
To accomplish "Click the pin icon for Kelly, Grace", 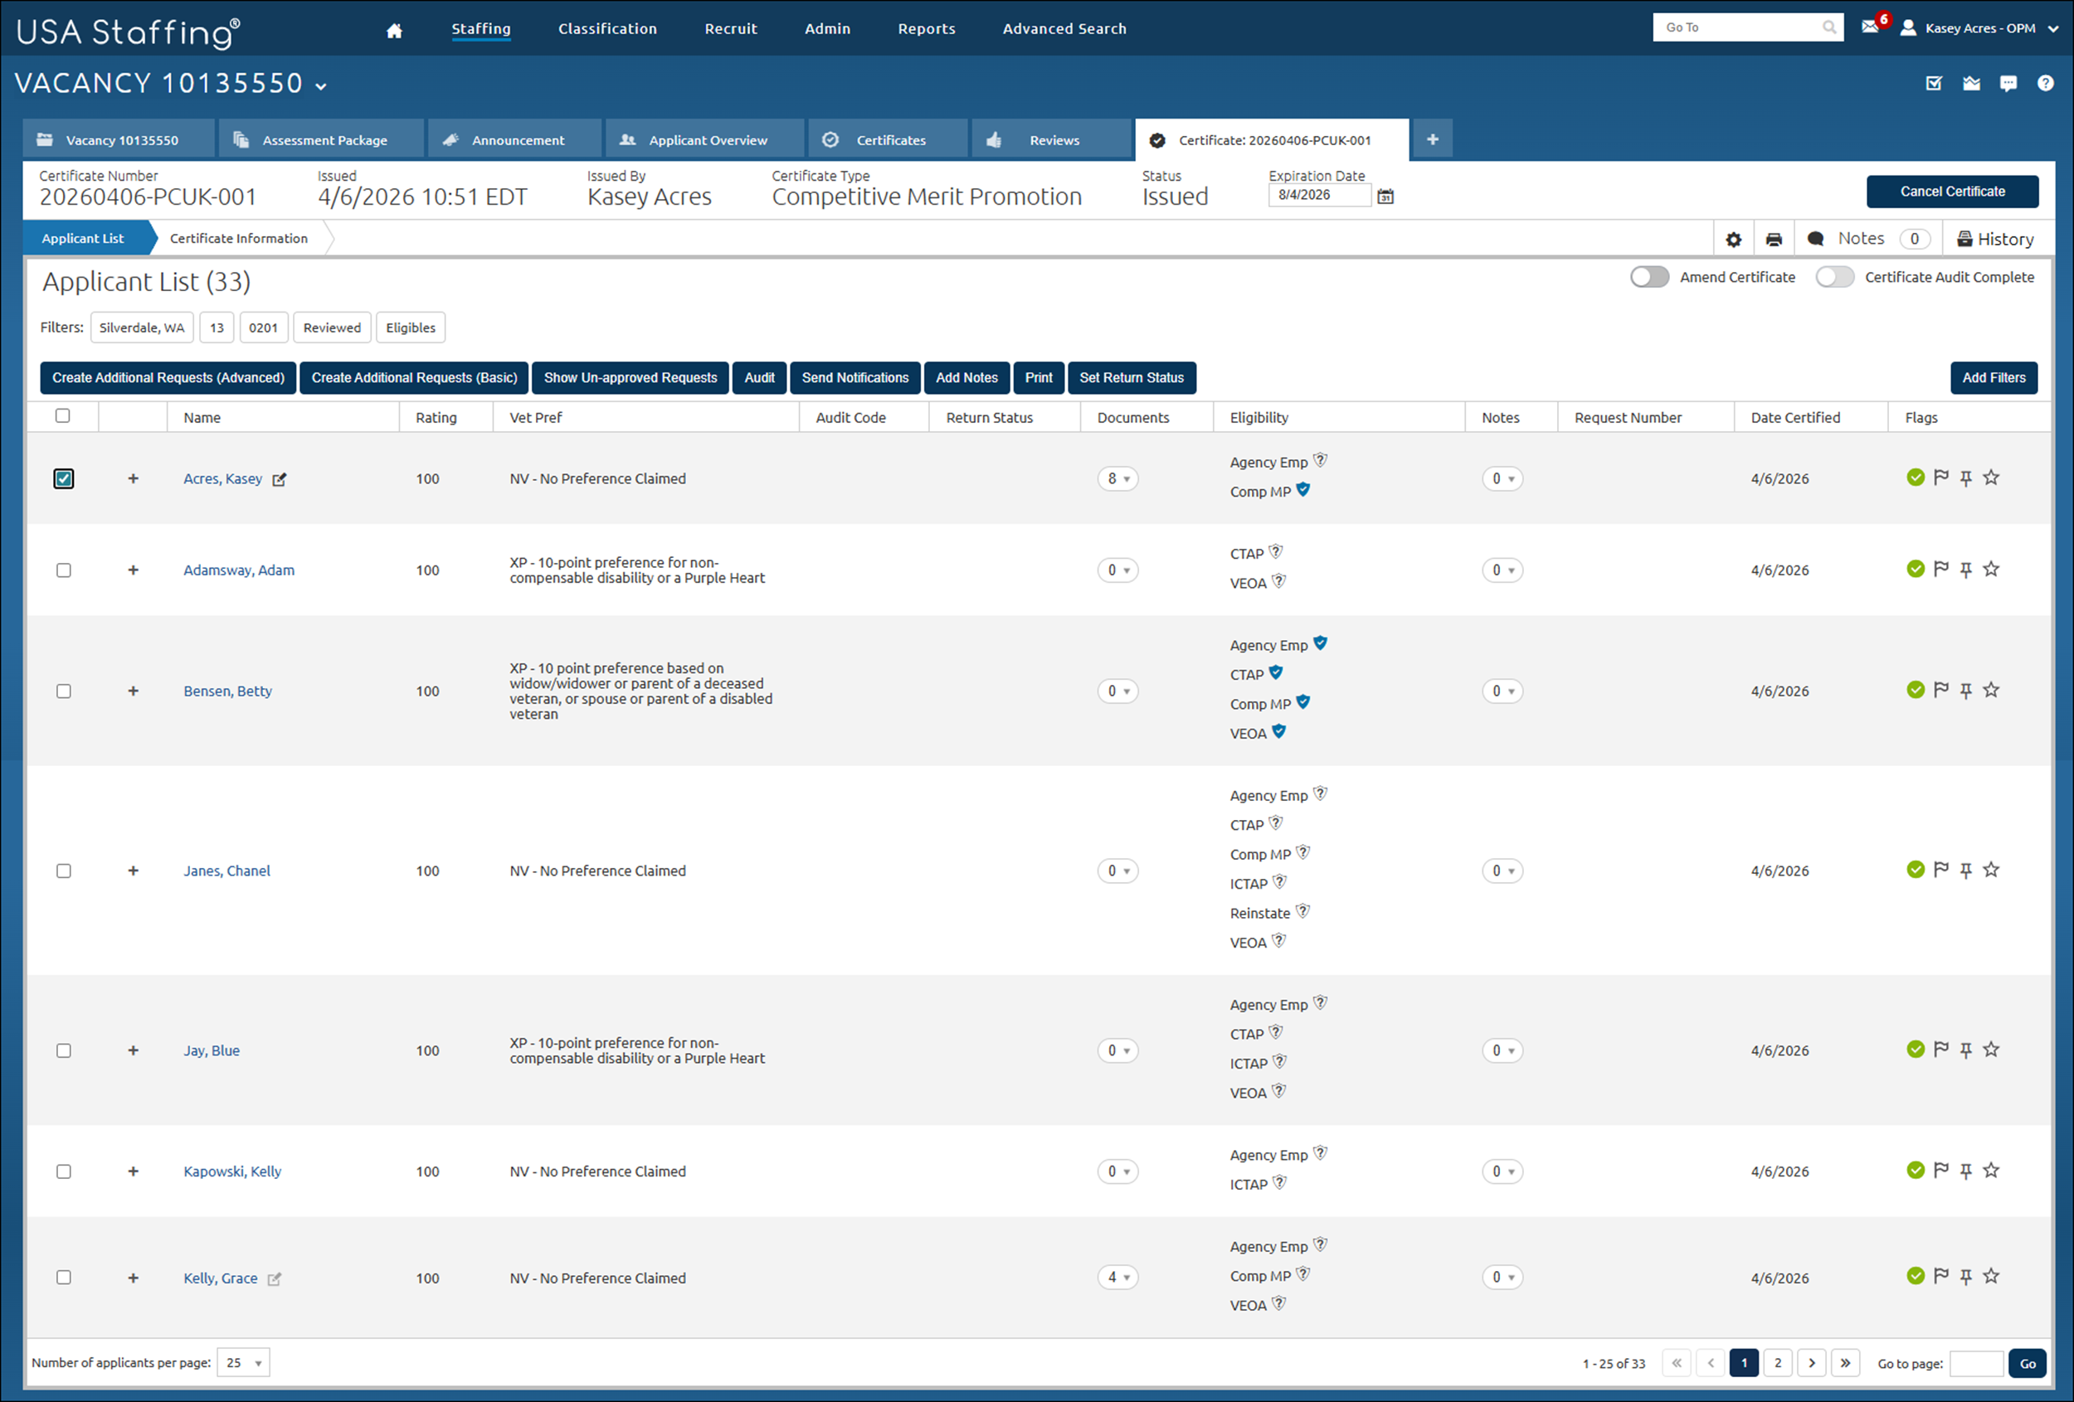I will (x=1965, y=1277).
